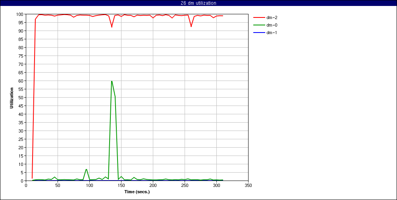Click the x-axis tick label 50
This screenshot has width=397, height=200.
click(x=58, y=185)
